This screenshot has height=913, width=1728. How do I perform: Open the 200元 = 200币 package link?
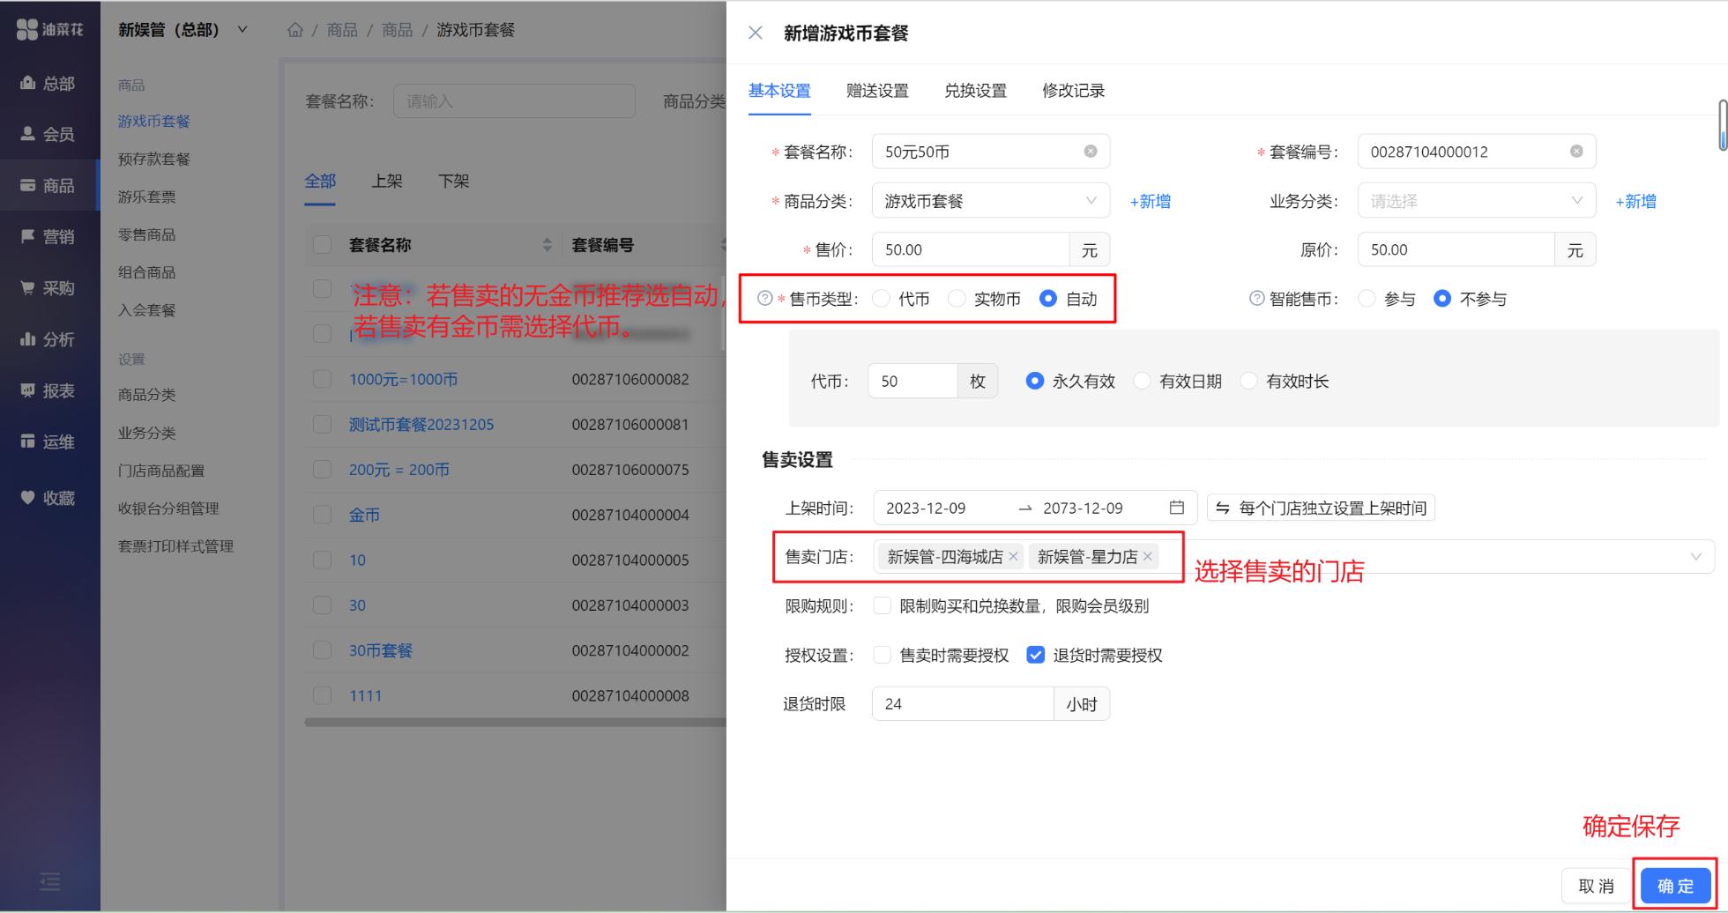[x=398, y=470]
